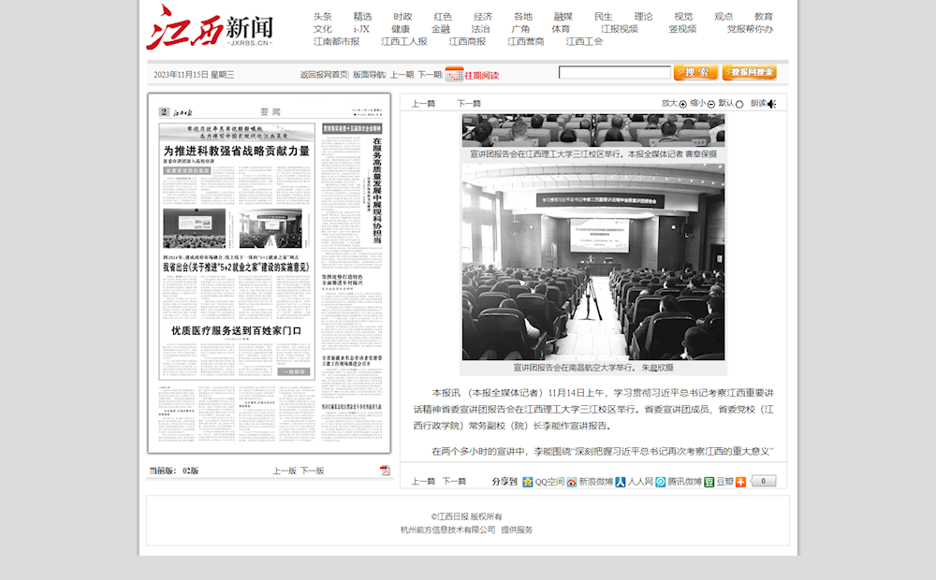Screen dimensions: 936x580
Task: Share article to 人人网
Action: coord(620,482)
